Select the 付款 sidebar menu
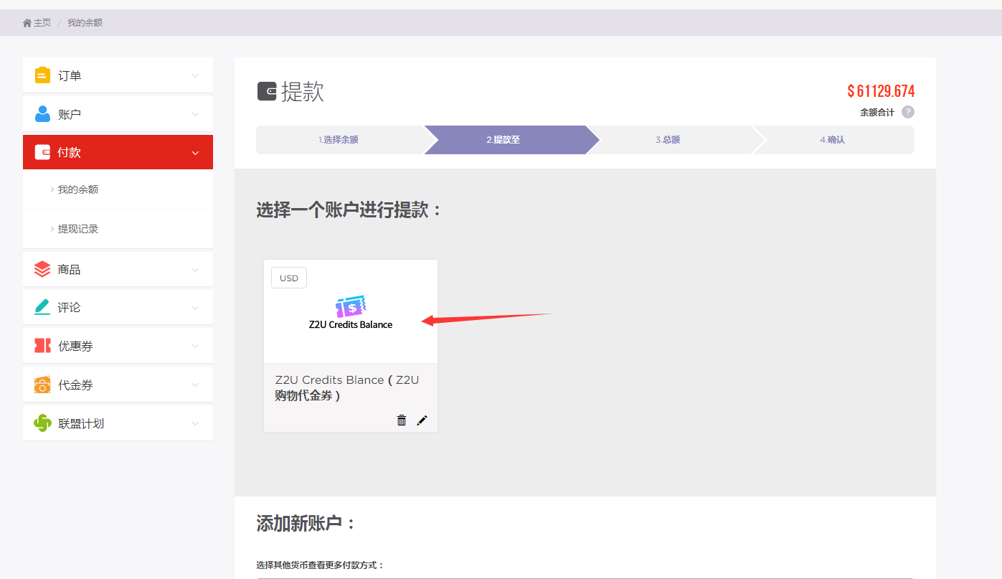1002x579 pixels. [118, 152]
